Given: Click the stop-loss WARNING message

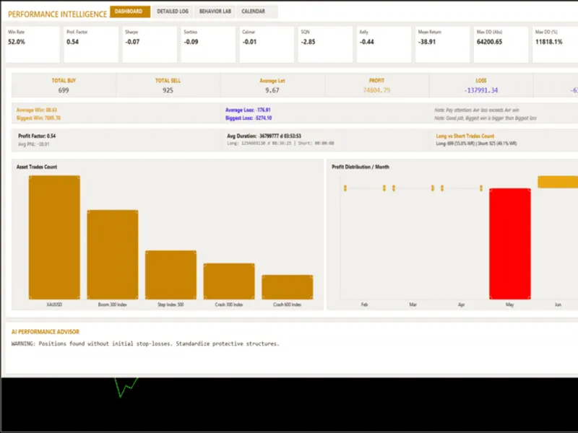Looking at the screenshot, I should point(145,344).
